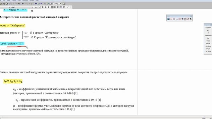Click the Calculate (equals sign) icon
The image size is (212, 119).
pos(41,4)
